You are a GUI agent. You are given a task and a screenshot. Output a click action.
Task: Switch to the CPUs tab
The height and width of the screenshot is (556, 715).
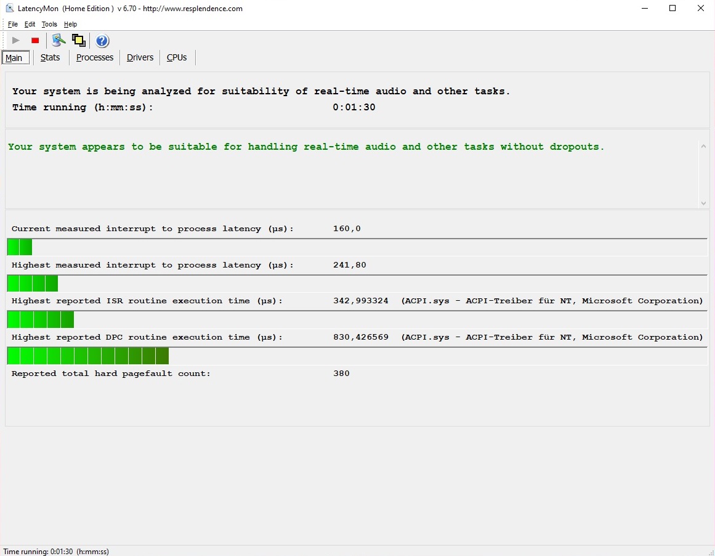[x=177, y=57]
